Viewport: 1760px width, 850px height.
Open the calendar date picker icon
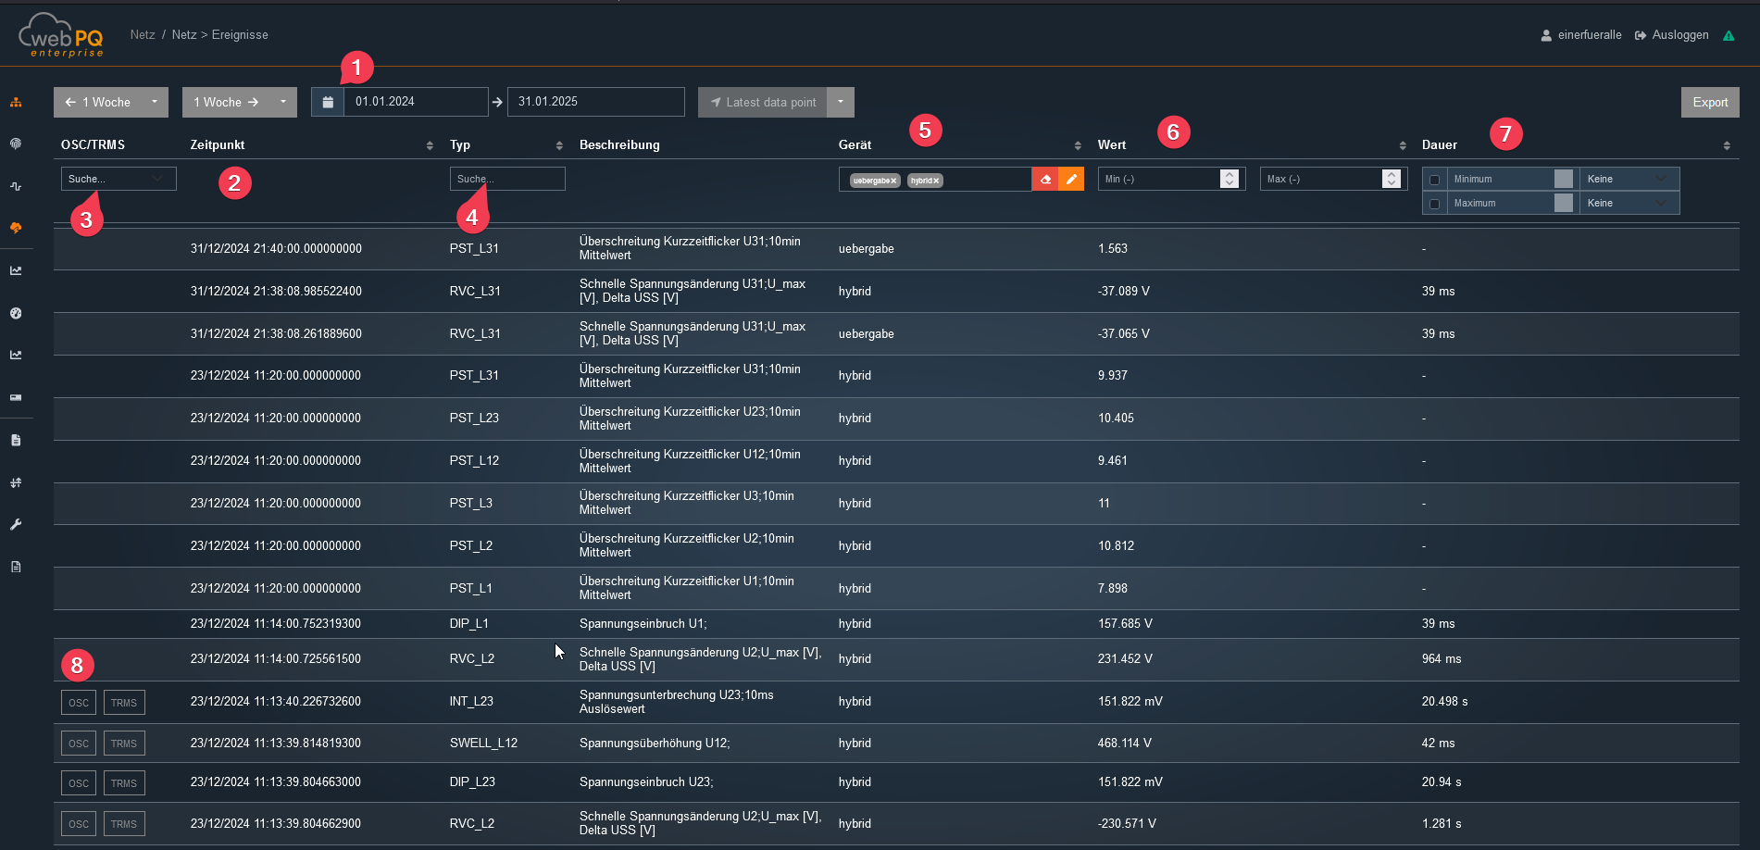tap(328, 102)
